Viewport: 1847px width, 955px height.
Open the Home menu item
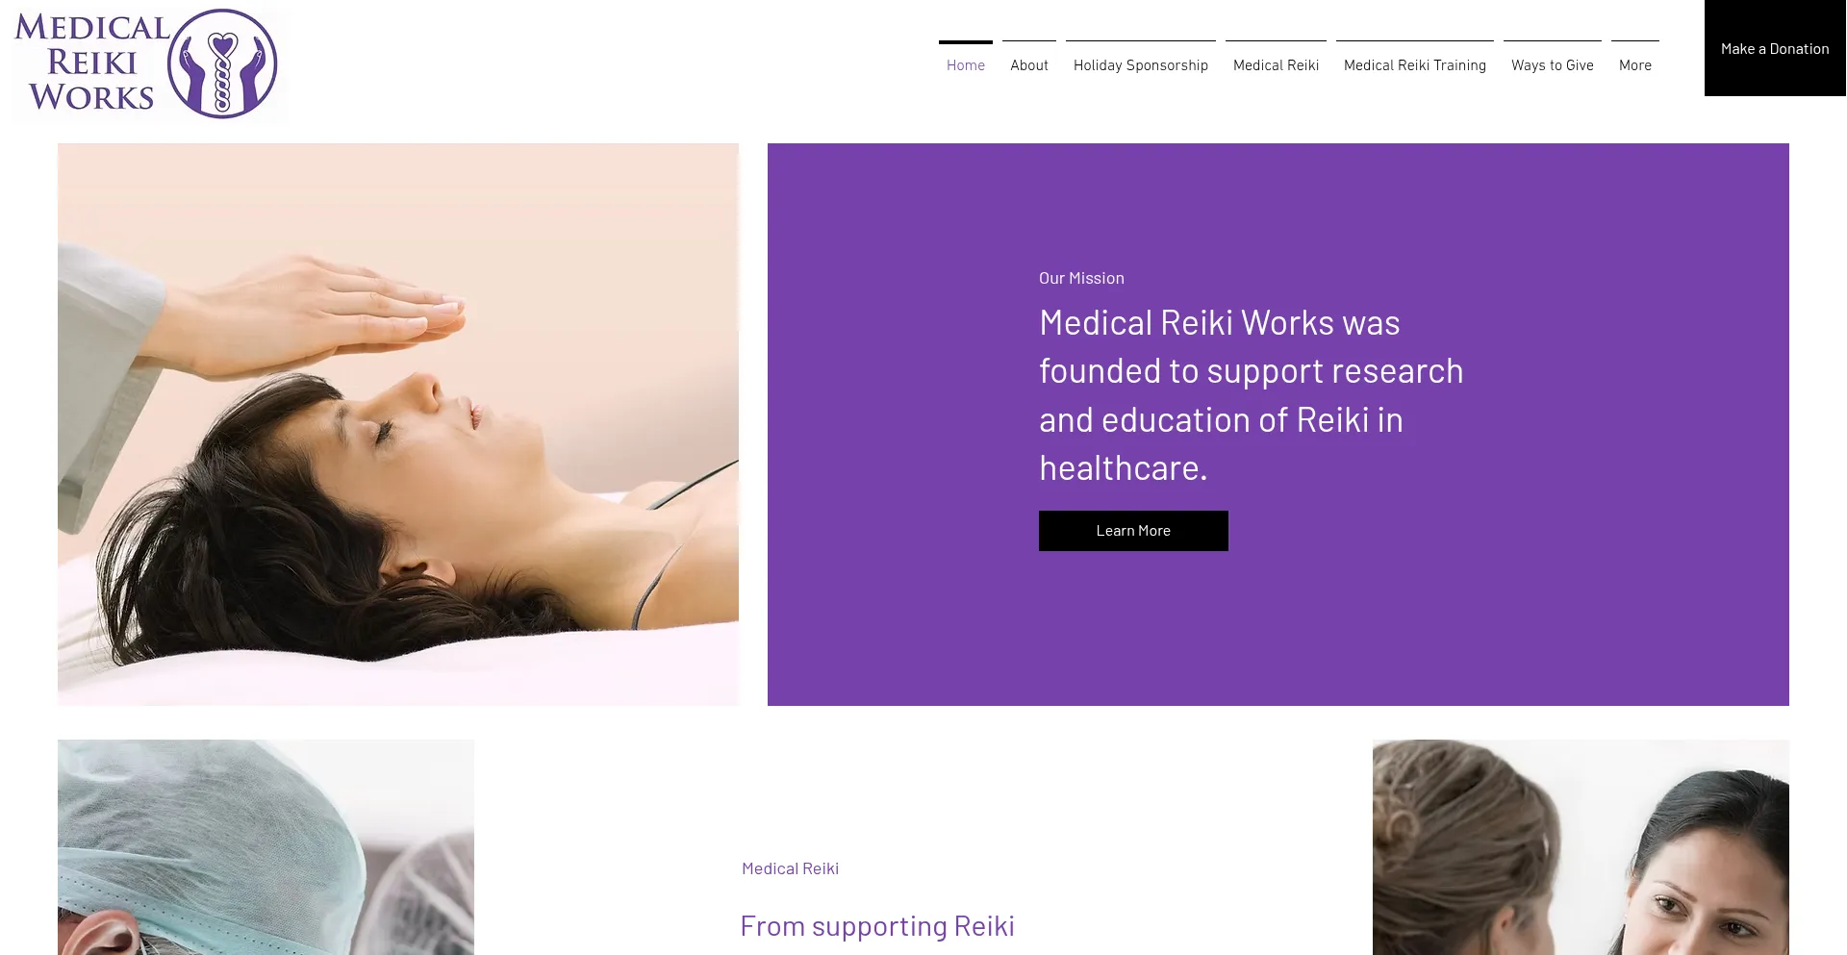(x=966, y=64)
